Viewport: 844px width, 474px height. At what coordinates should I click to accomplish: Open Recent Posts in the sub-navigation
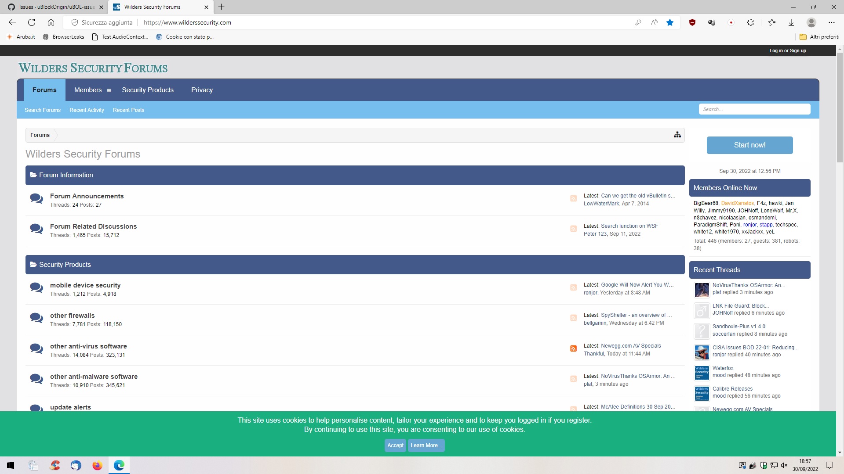pyautogui.click(x=128, y=110)
